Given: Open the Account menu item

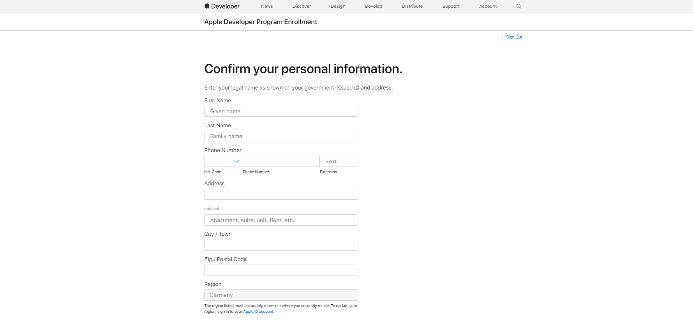Looking at the screenshot, I should click(x=488, y=6).
